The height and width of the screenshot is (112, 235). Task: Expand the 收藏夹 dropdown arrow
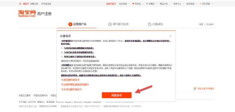click(x=157, y=4)
